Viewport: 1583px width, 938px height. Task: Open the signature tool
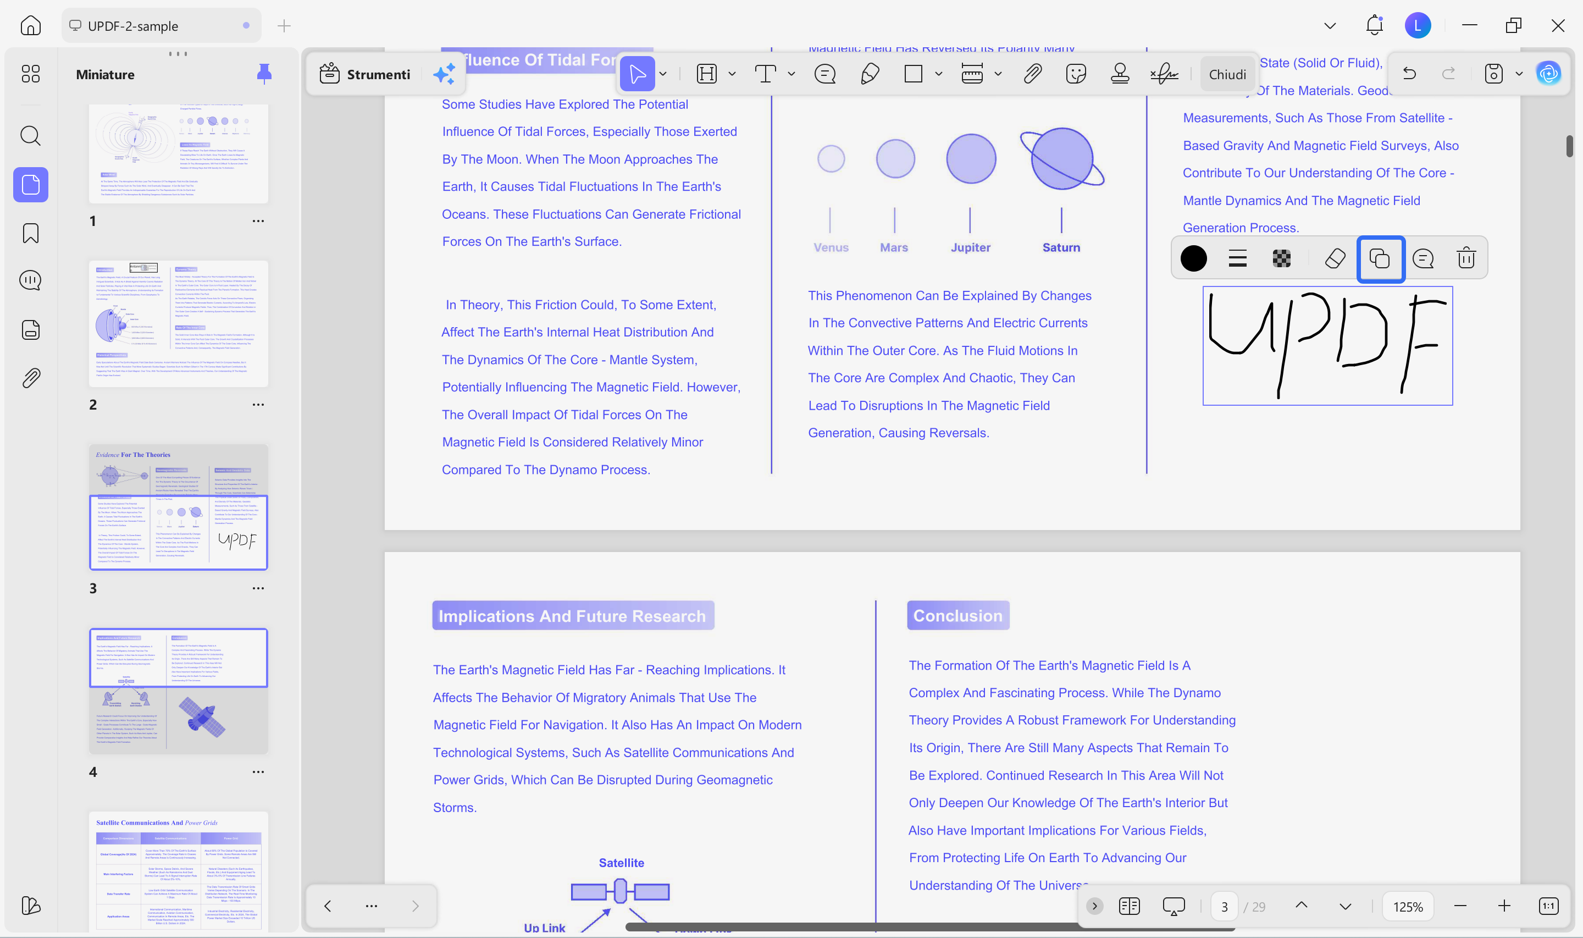pos(1164,74)
